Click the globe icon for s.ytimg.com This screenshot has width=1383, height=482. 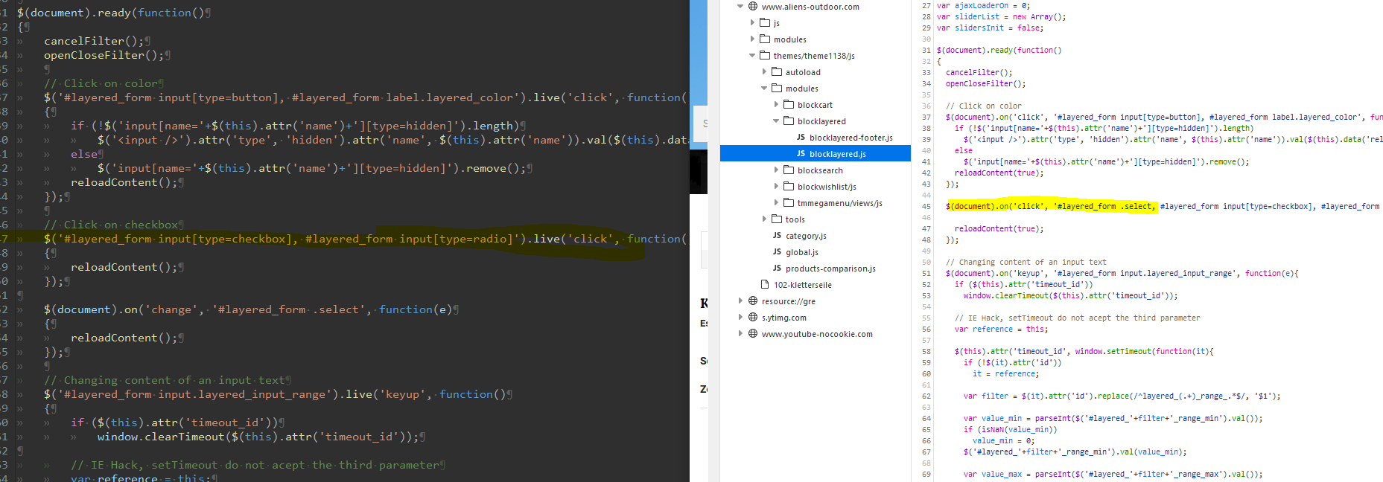[x=753, y=318]
